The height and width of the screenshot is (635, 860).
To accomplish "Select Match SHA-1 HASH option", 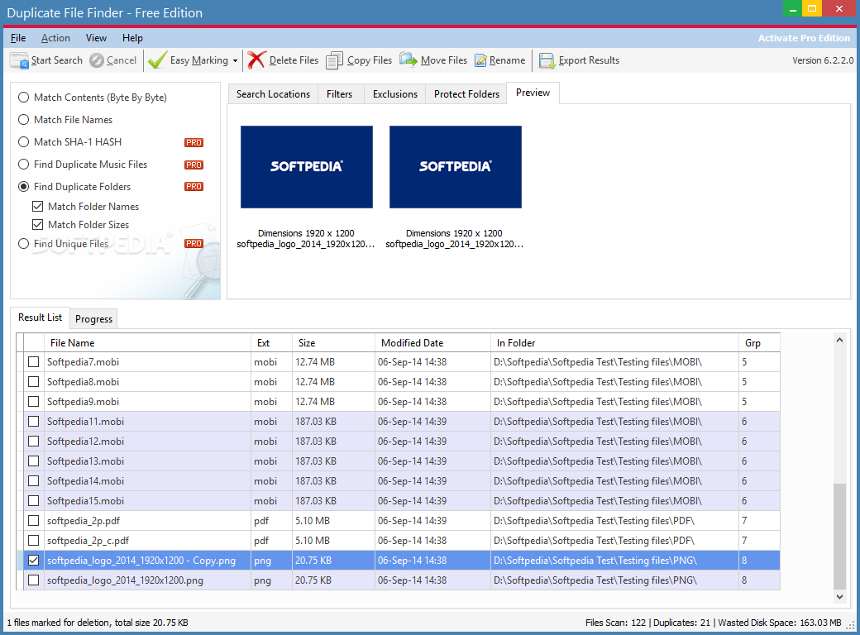I will pos(69,142).
